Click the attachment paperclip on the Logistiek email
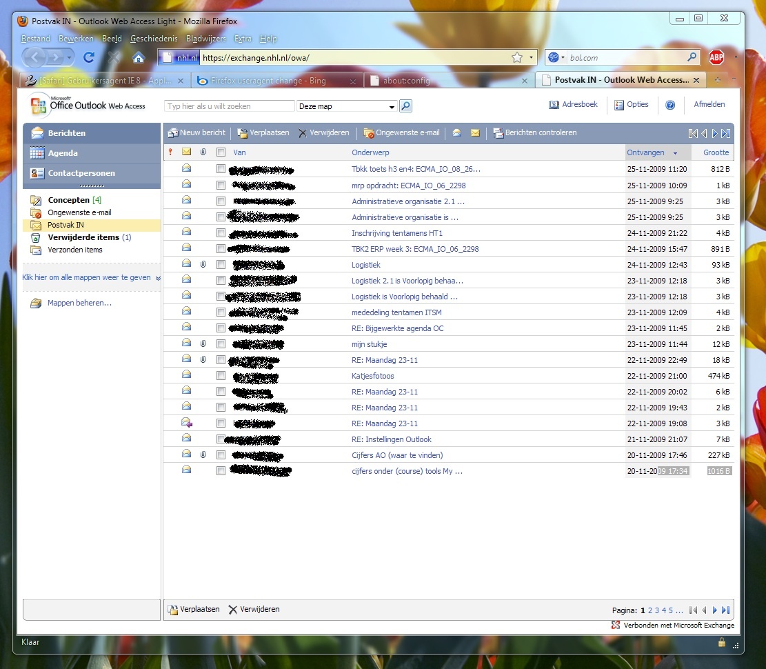Image resolution: width=766 pixels, height=669 pixels. click(203, 263)
